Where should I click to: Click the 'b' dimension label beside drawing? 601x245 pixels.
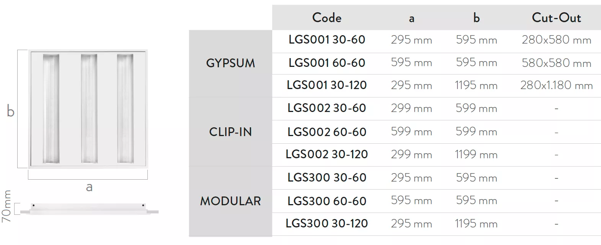[10, 111]
